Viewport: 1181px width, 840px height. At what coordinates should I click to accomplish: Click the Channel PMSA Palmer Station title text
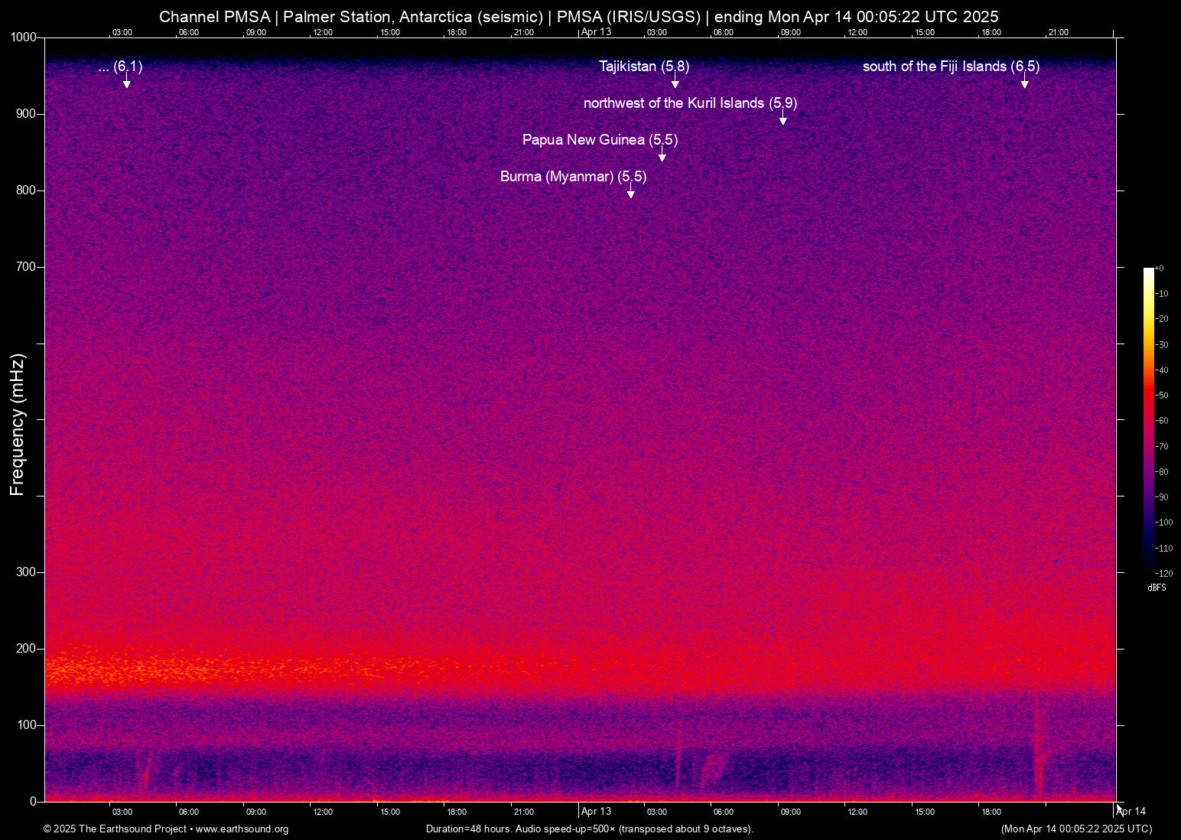coord(579,16)
